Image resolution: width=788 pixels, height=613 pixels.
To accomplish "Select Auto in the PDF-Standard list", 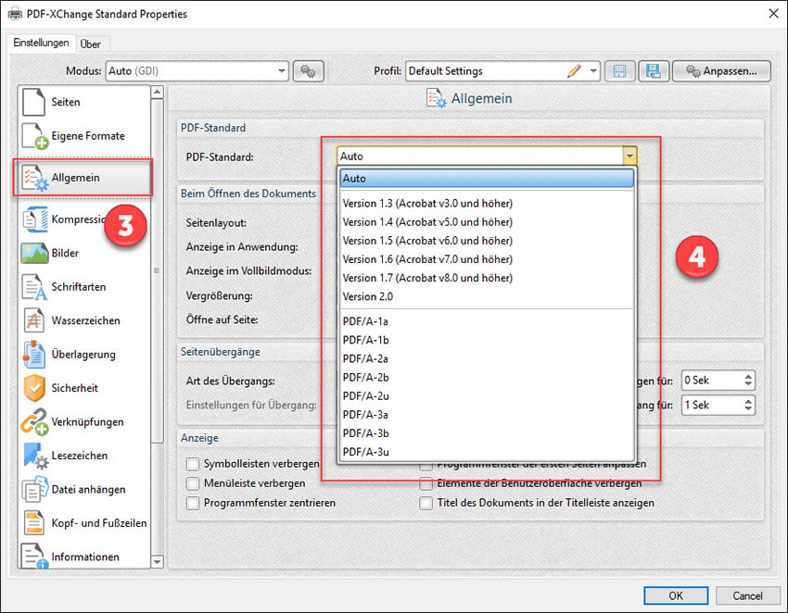I will pos(487,179).
